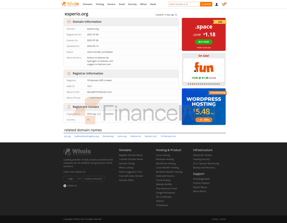Open Report Abuse link
Viewport: 287px width, 223px height.
coord(200,187)
